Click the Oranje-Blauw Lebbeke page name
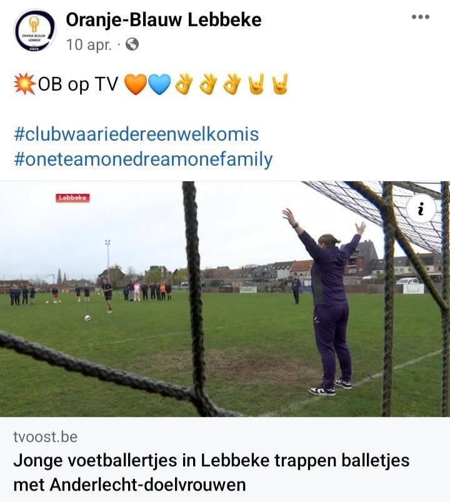Viewport: 450px width, 502px height. click(x=164, y=20)
